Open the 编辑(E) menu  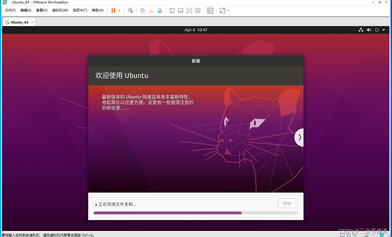click(26, 10)
